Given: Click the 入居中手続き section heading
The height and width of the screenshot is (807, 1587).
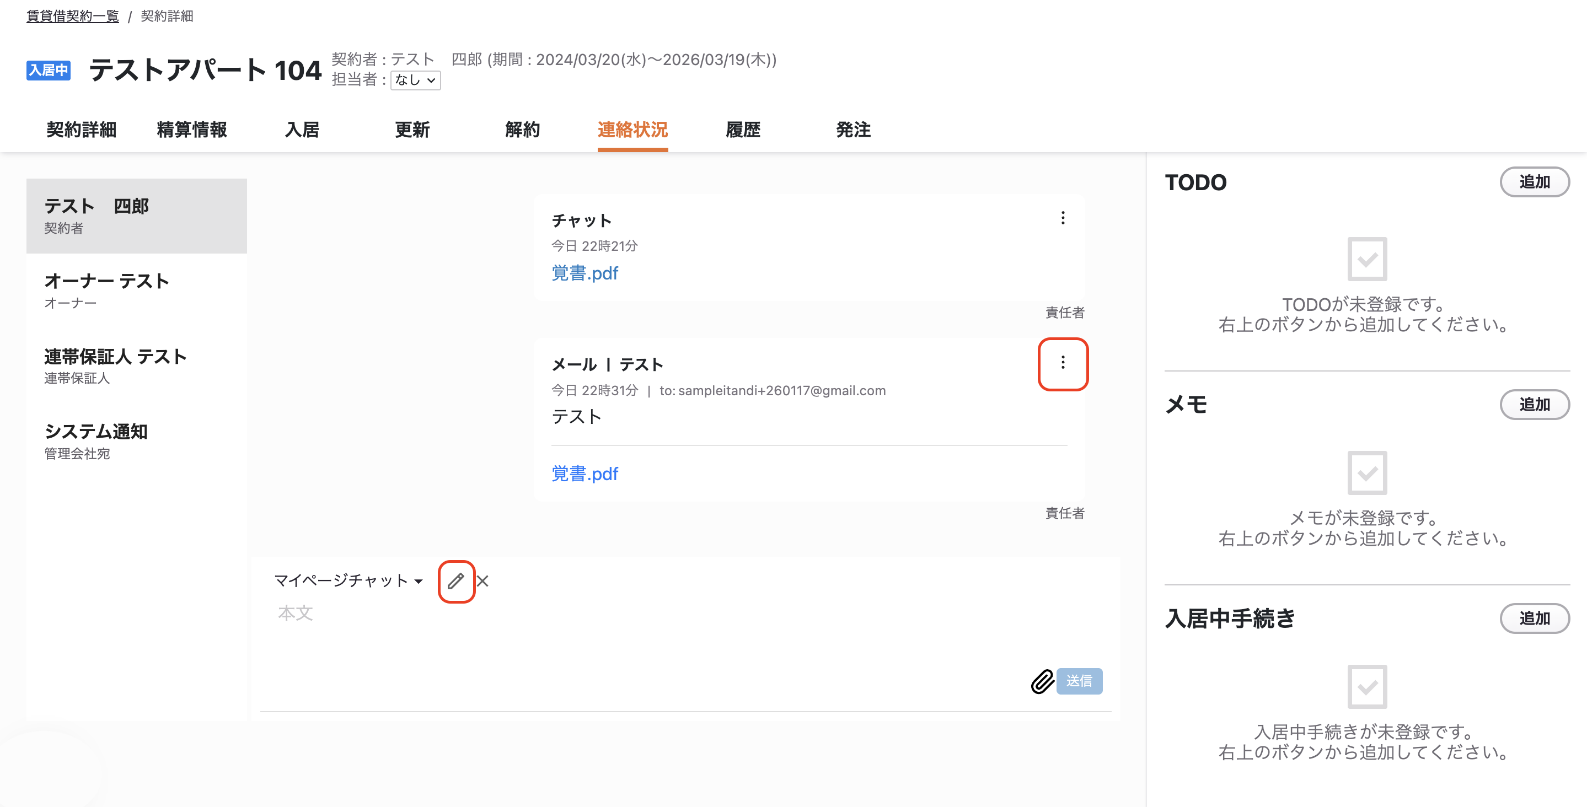Looking at the screenshot, I should 1230,618.
